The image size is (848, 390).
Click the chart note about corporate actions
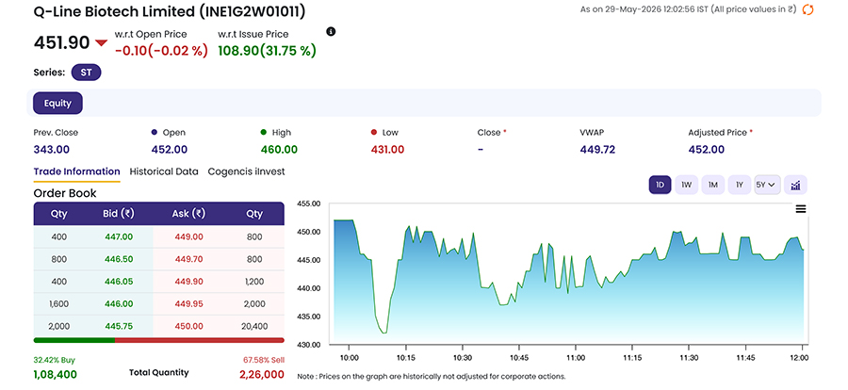click(x=432, y=376)
